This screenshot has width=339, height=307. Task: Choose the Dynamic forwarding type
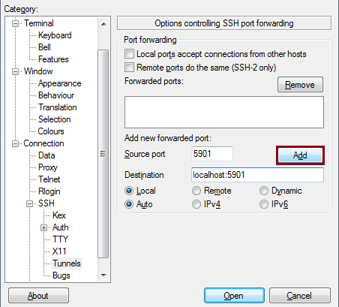[x=264, y=191]
